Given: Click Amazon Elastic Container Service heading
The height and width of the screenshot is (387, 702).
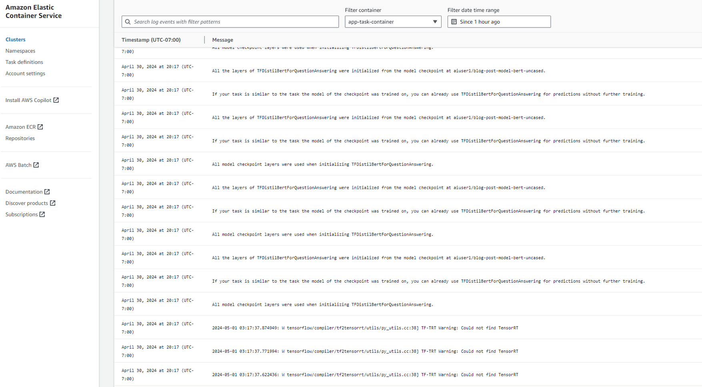Looking at the screenshot, I should pyautogui.click(x=33, y=11).
